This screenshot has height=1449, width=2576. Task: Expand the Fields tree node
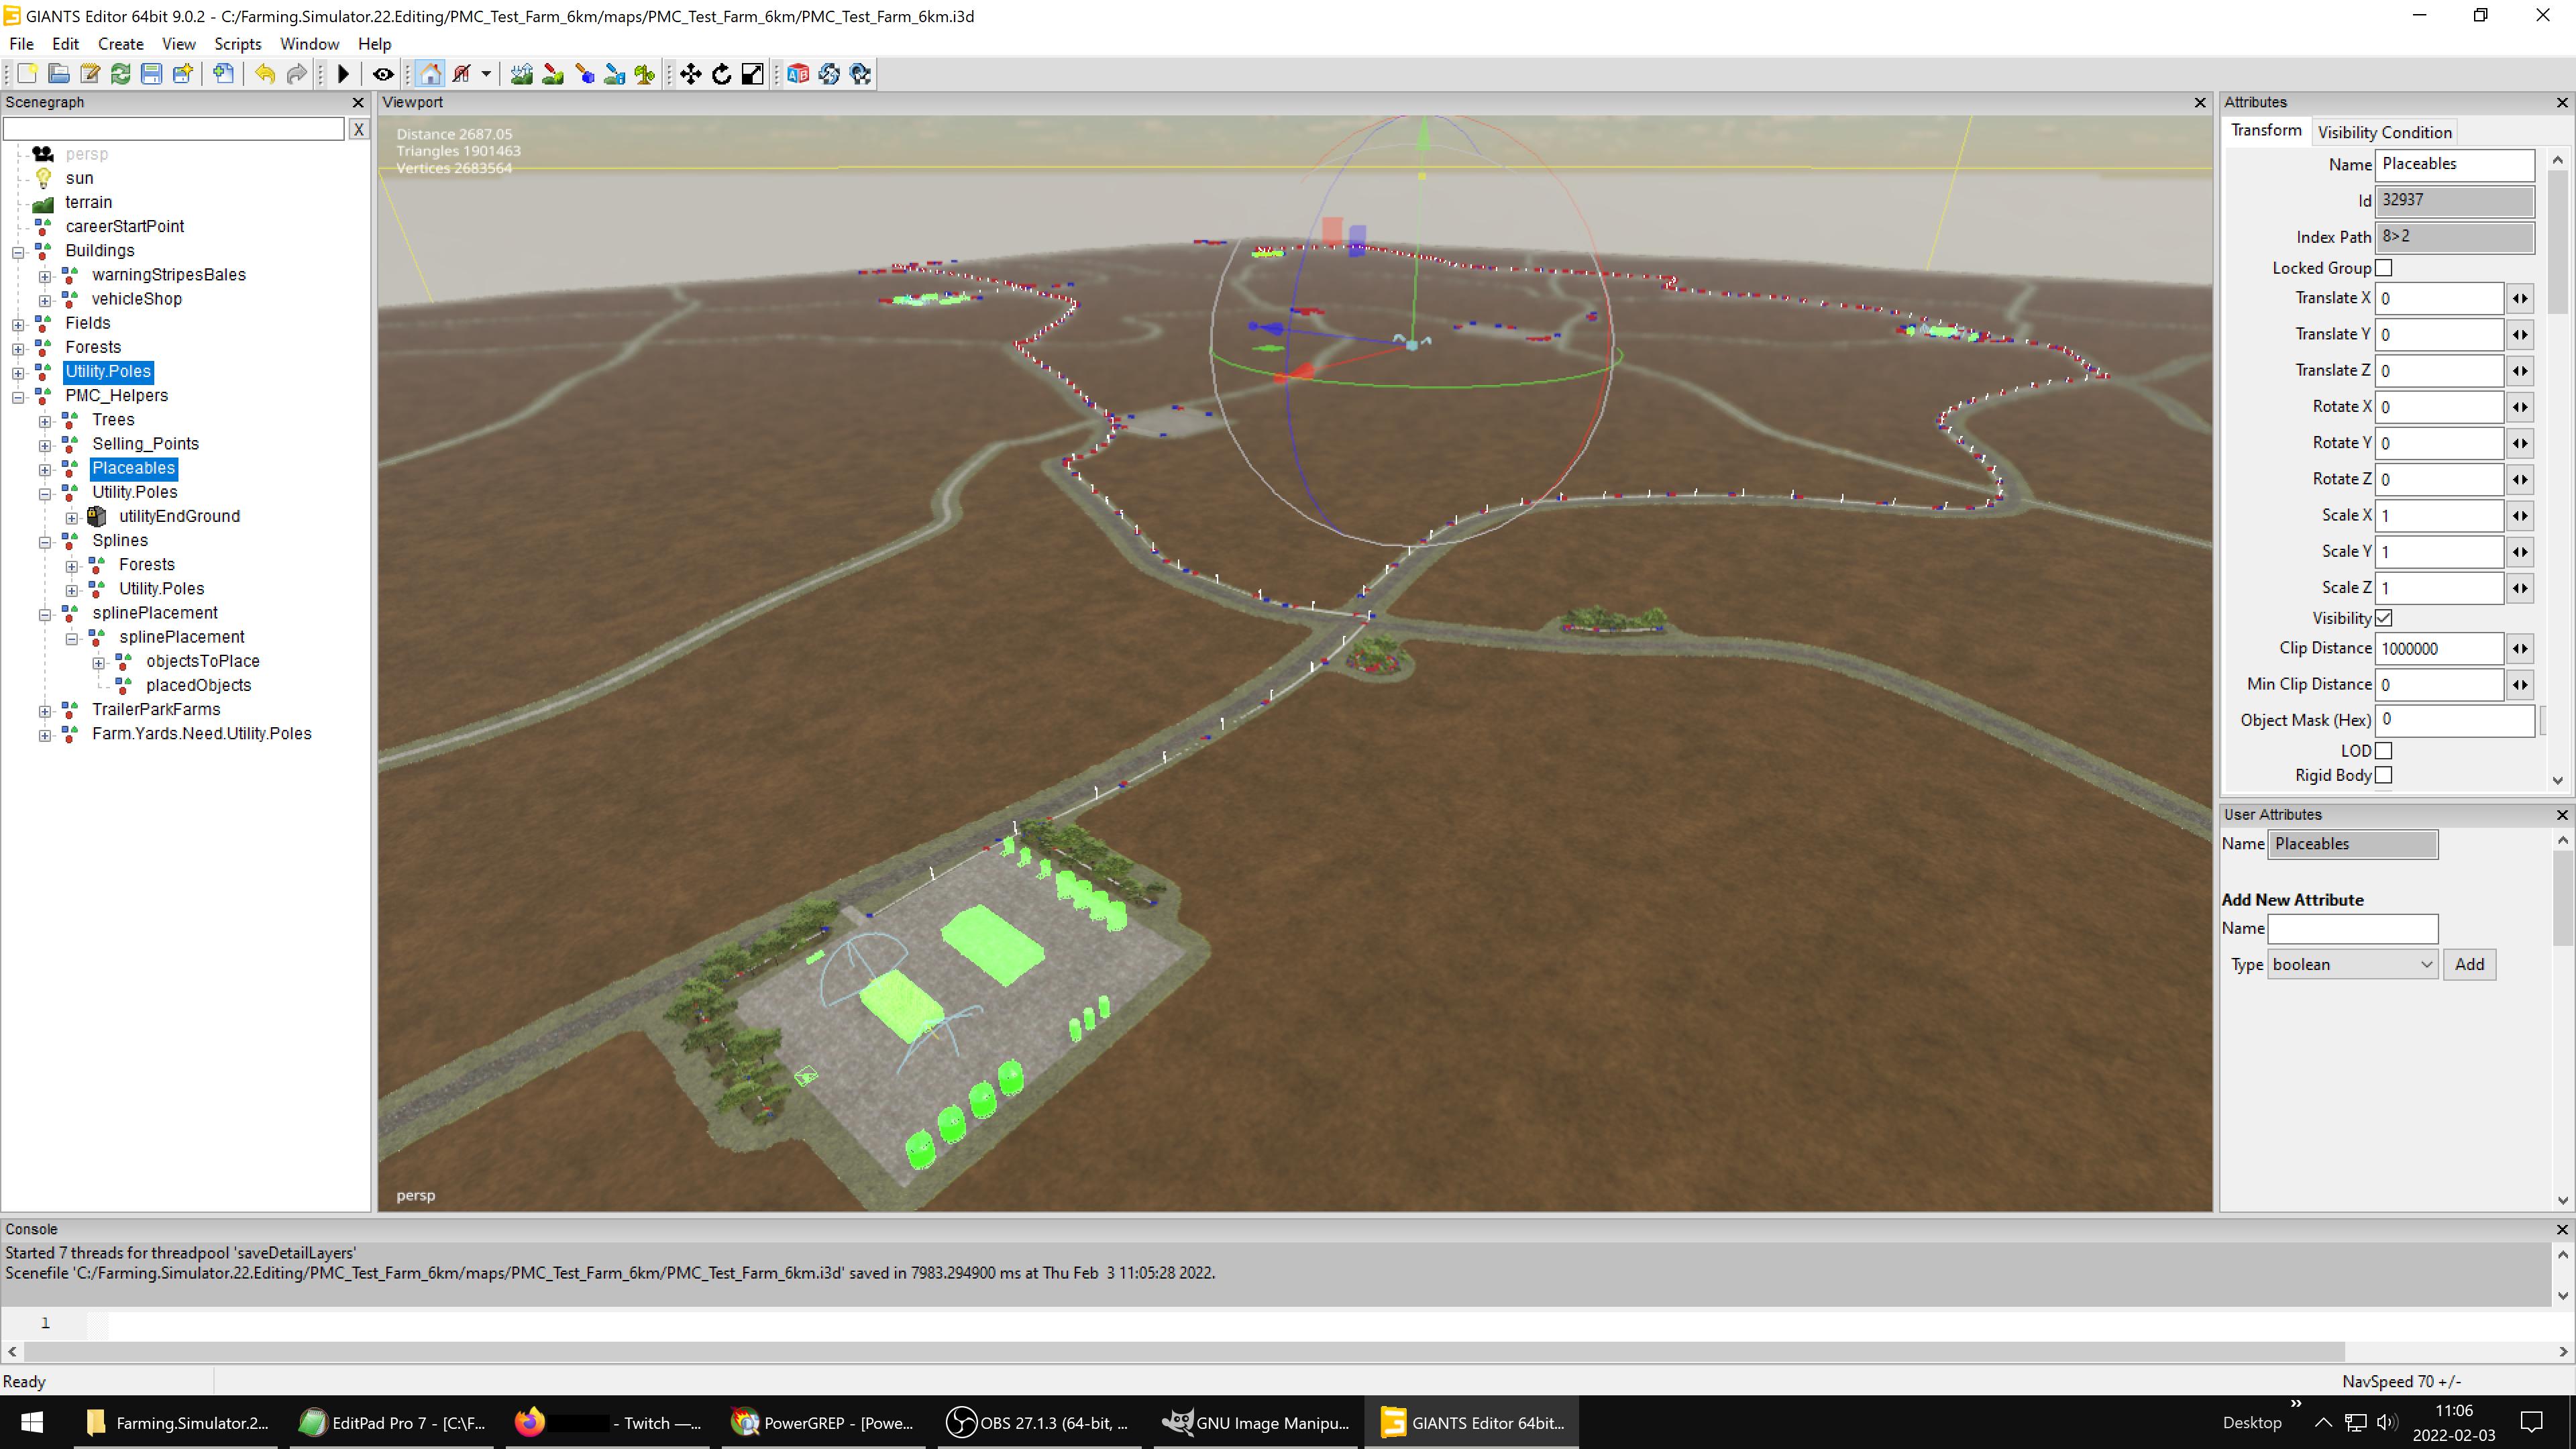tap(18, 324)
